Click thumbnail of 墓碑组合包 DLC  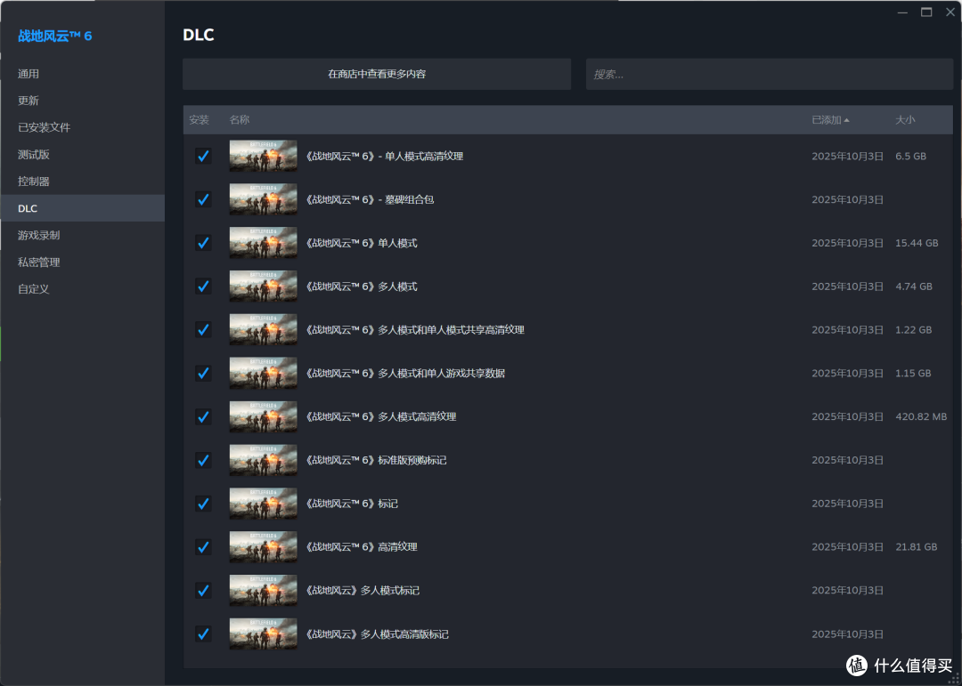263,199
